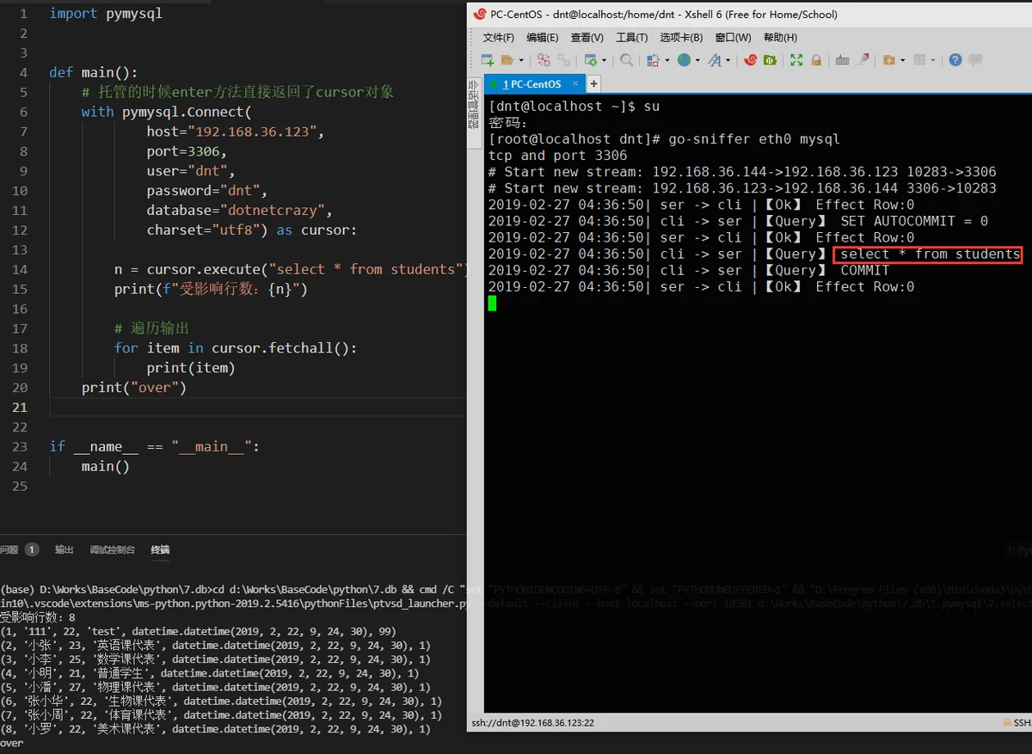Expand the pane layout dropdown arrow
Image resolution: width=1032 pixels, height=754 pixels.
[x=933, y=60]
